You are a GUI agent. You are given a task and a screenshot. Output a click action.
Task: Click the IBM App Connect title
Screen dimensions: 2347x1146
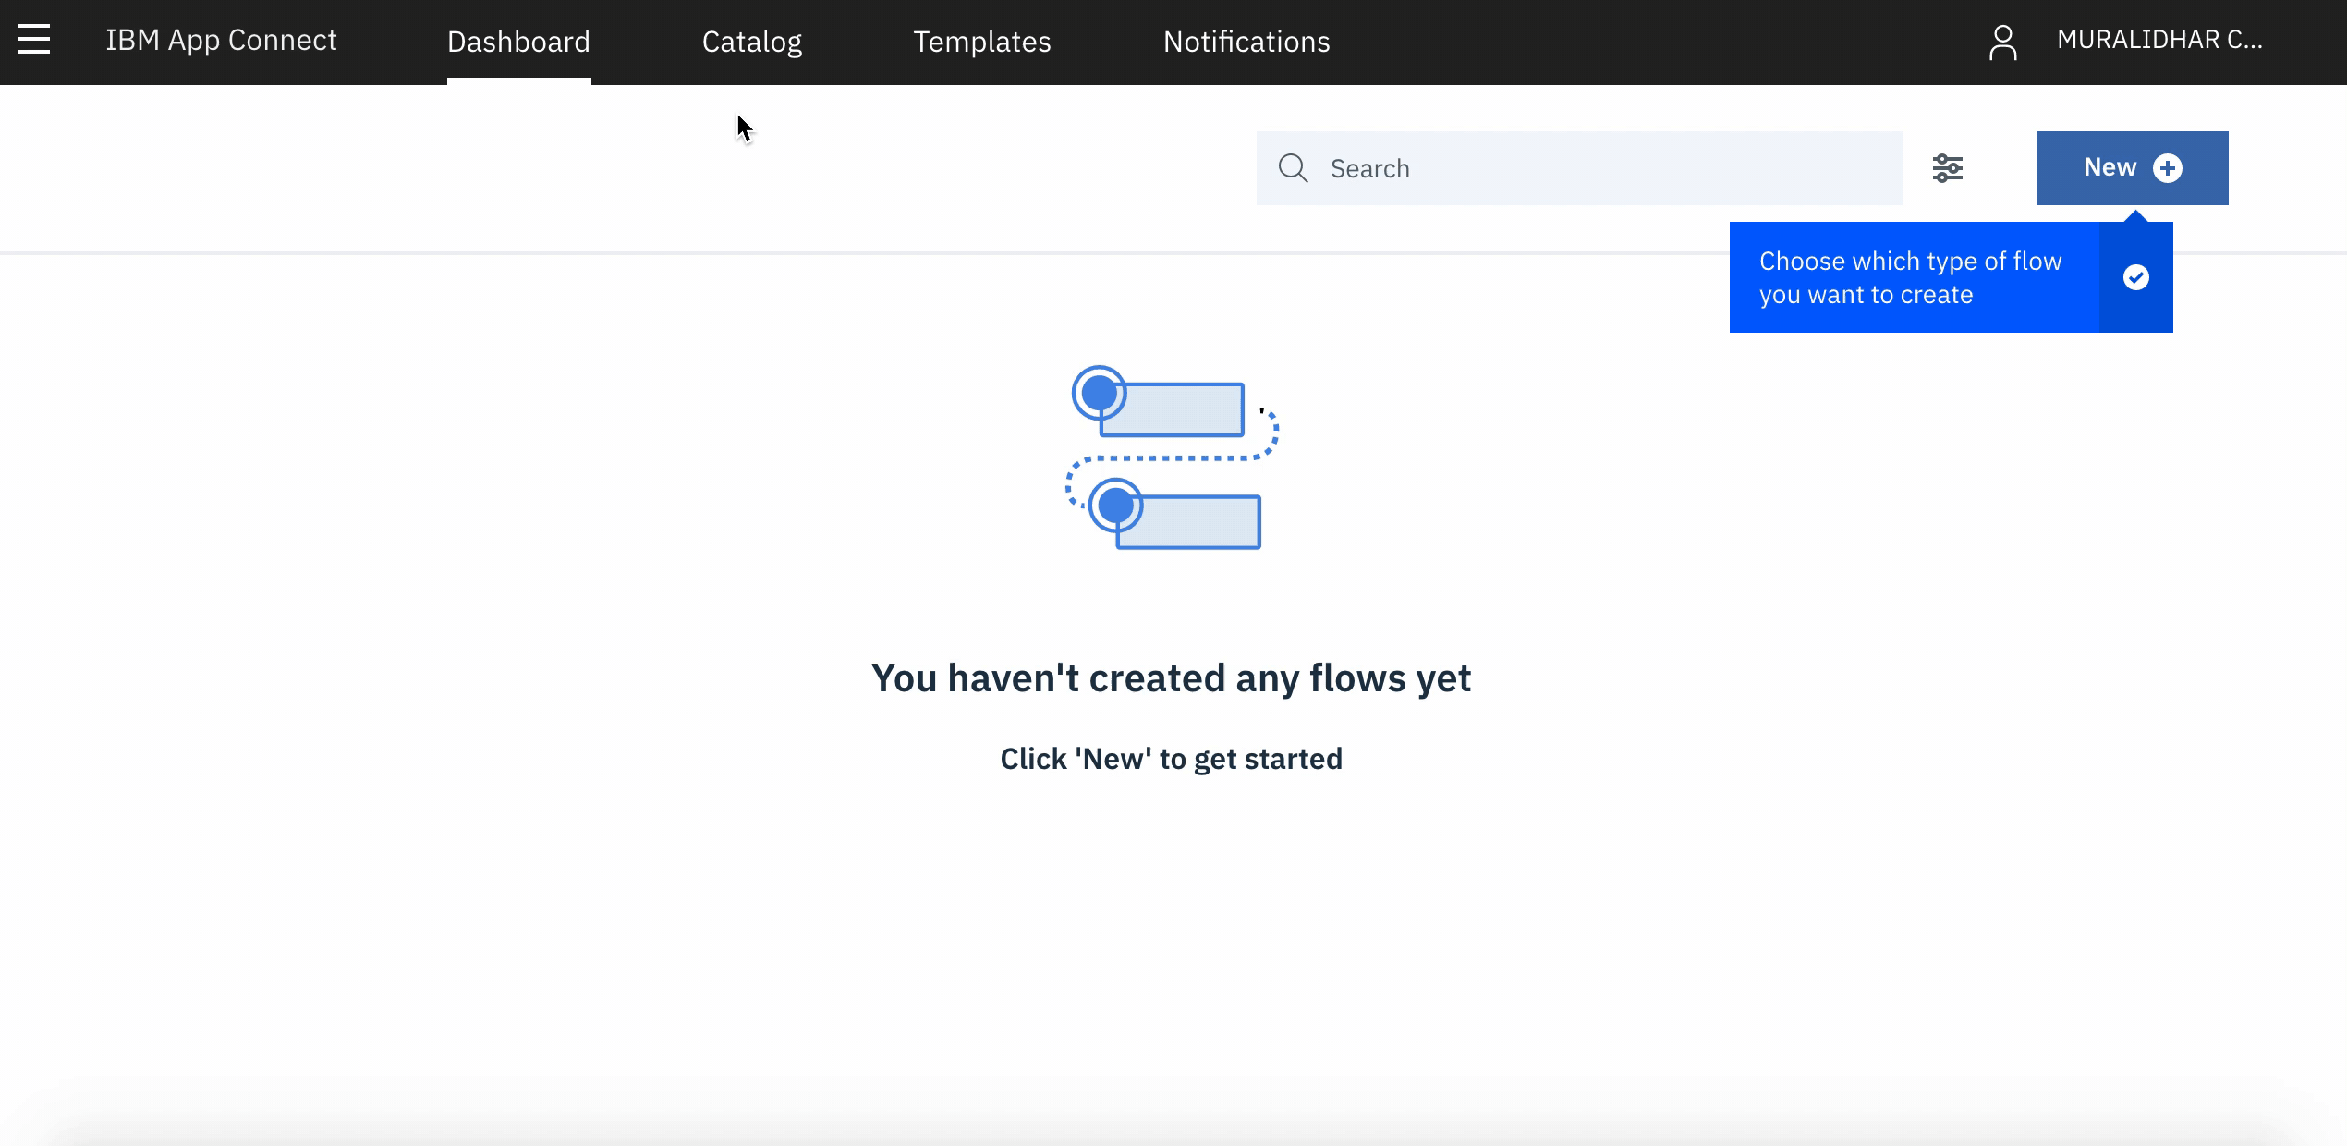221,41
